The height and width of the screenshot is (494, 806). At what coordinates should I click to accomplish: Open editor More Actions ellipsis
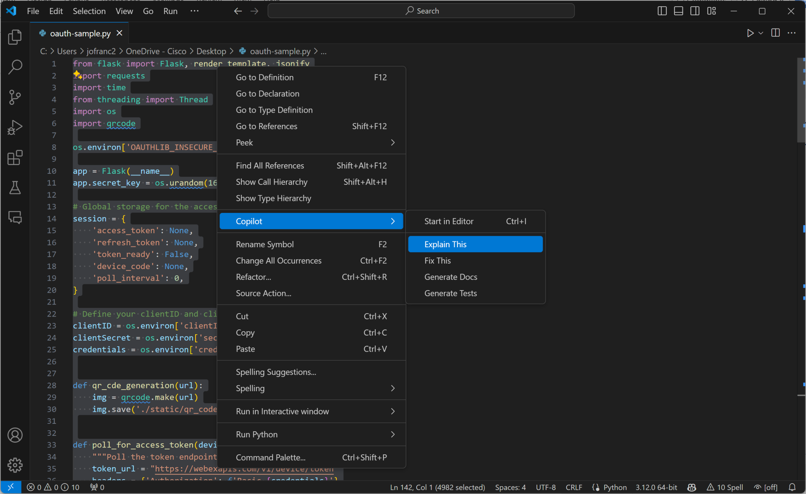coord(792,33)
